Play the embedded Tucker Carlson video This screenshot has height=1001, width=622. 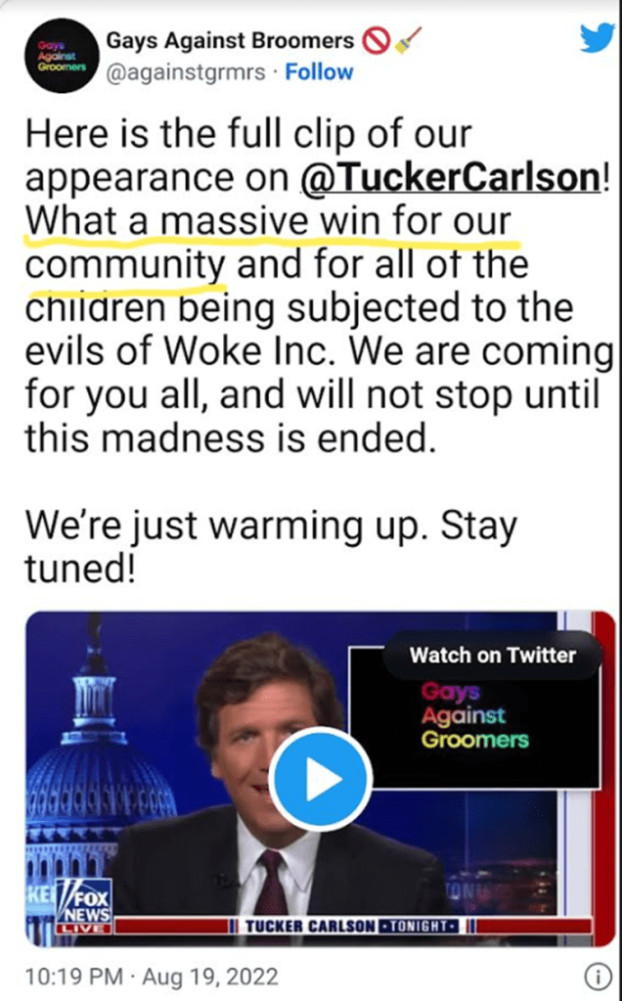(x=320, y=779)
